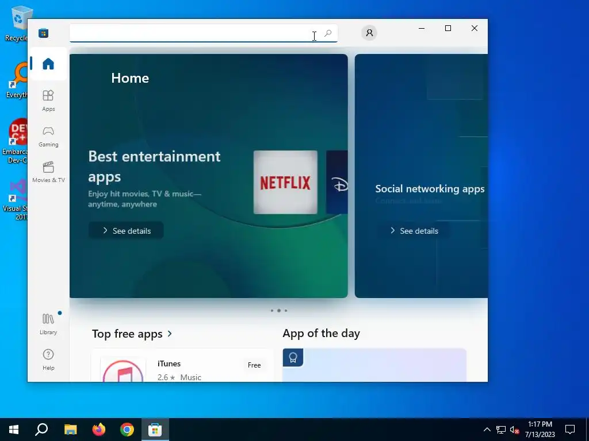Switch to the Gaming section
The width and height of the screenshot is (589, 441).
click(x=48, y=137)
